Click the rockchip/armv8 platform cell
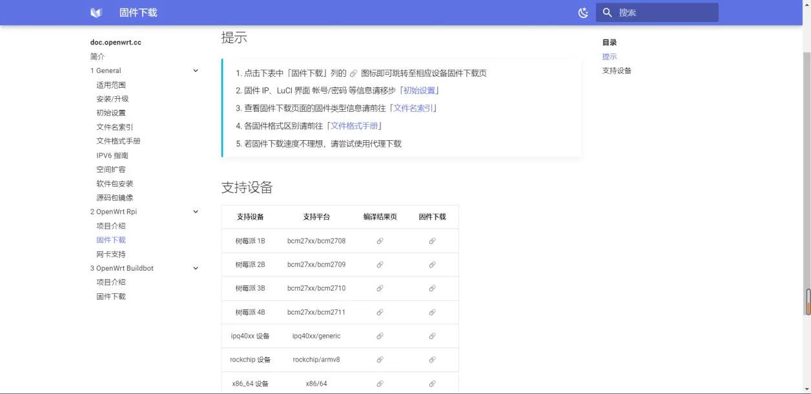The width and height of the screenshot is (811, 394). (316, 360)
